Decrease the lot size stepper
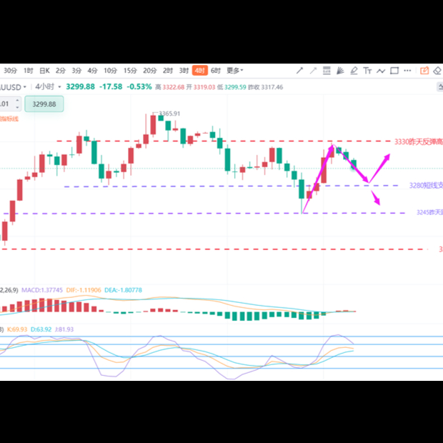Screen dimensions: 443x443 [x=18, y=107]
